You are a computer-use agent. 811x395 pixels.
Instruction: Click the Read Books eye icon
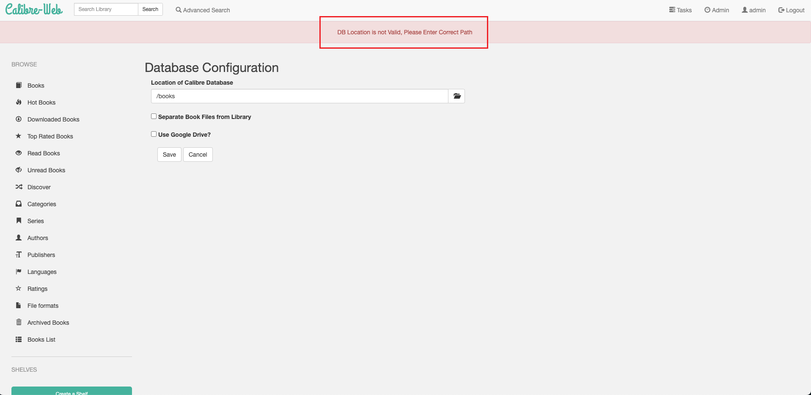pyautogui.click(x=19, y=153)
